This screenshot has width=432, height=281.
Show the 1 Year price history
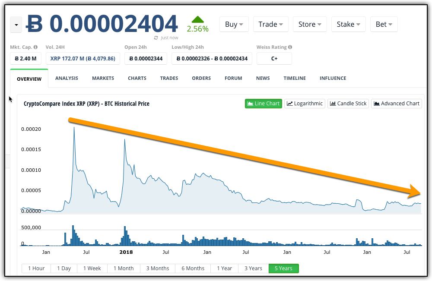[x=224, y=268]
